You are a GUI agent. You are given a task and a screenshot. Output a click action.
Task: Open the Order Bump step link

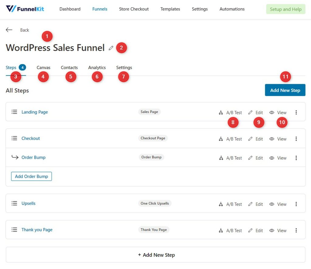(x=33, y=157)
